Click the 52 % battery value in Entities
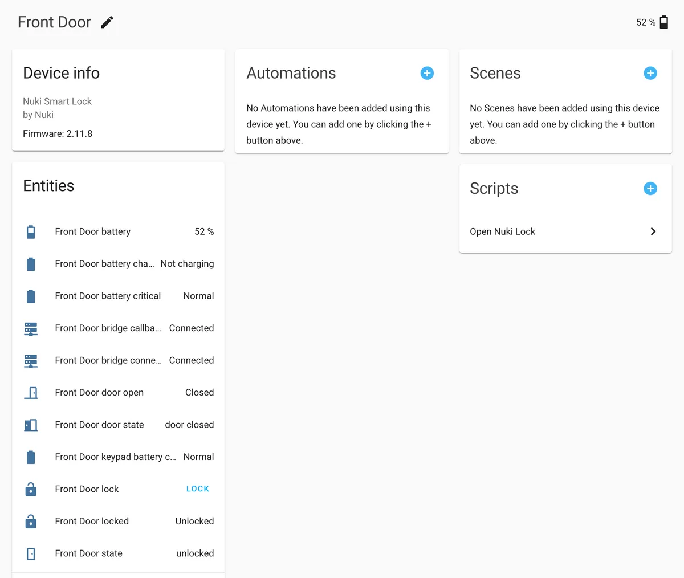Viewport: 684px width, 578px height. pos(204,231)
